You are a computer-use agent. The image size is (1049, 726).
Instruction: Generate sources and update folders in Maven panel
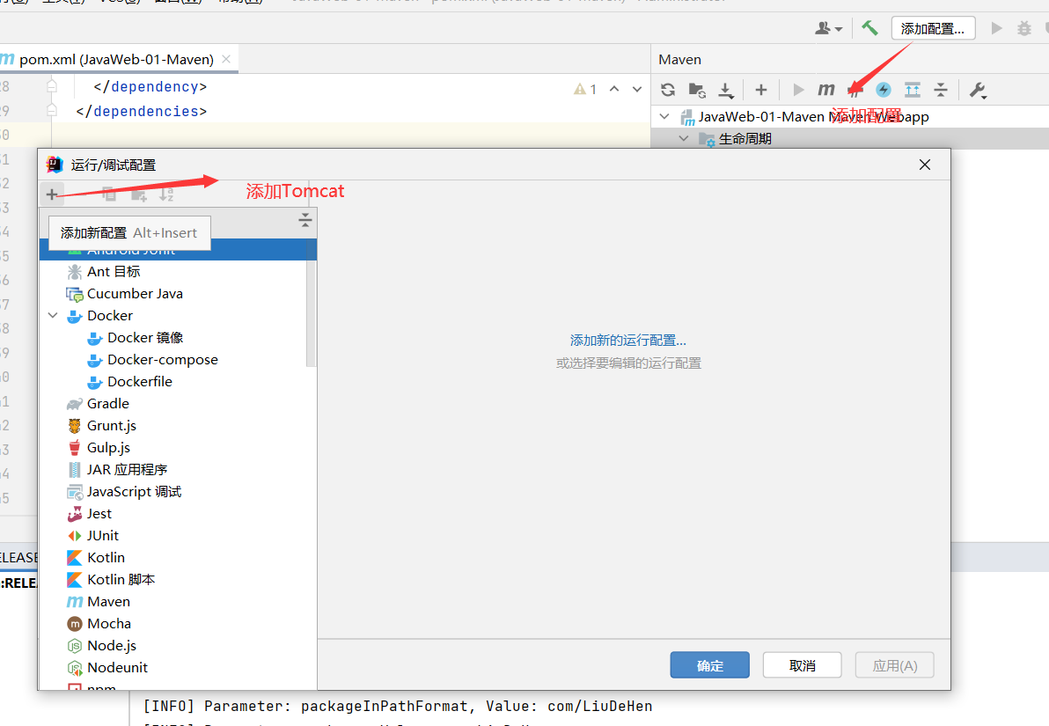[697, 90]
